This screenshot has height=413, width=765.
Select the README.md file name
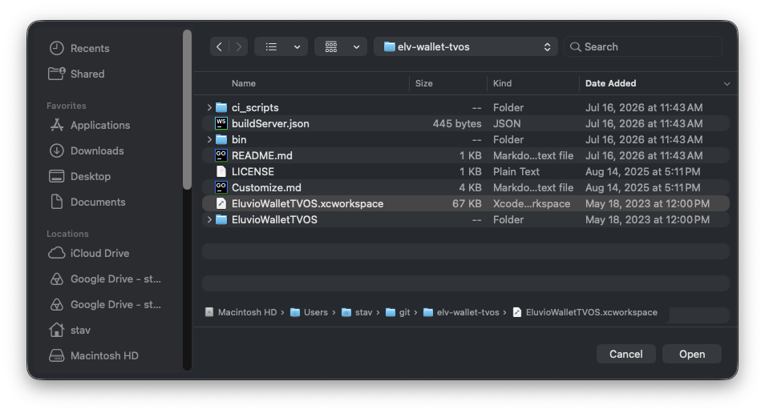262,155
